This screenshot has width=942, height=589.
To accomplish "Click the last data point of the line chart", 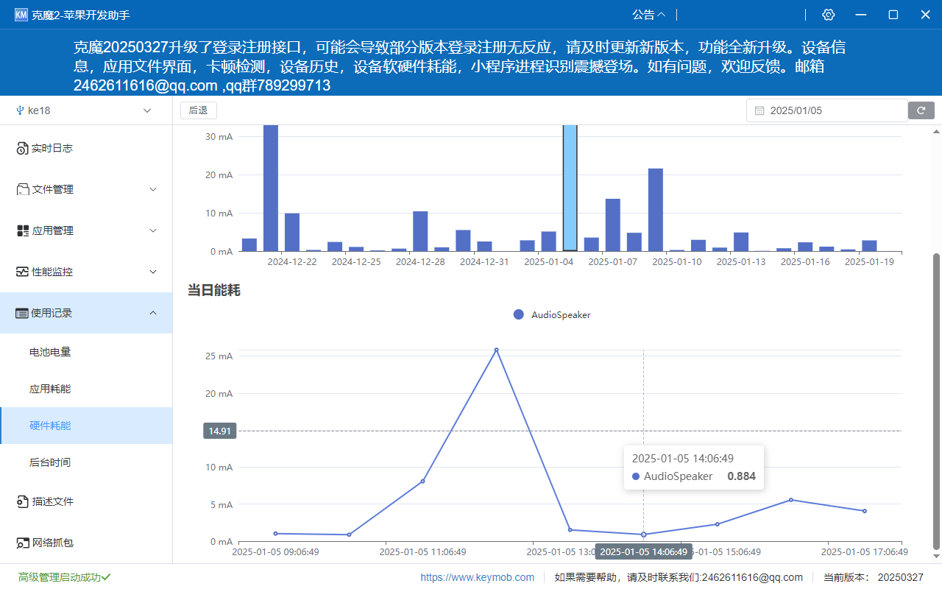I will coord(864,511).
